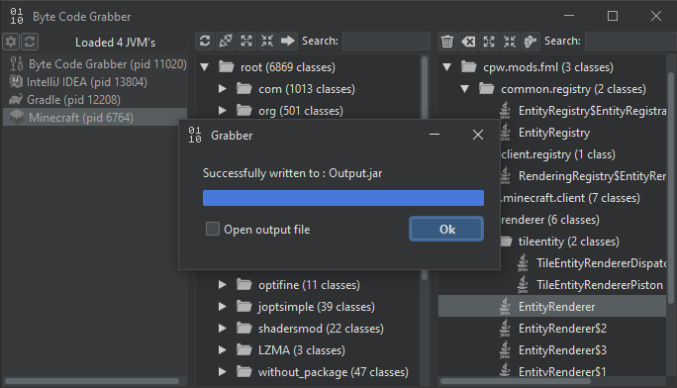Expand the com (1013 classes) package
This screenshot has height=388, width=677.
pyautogui.click(x=223, y=89)
